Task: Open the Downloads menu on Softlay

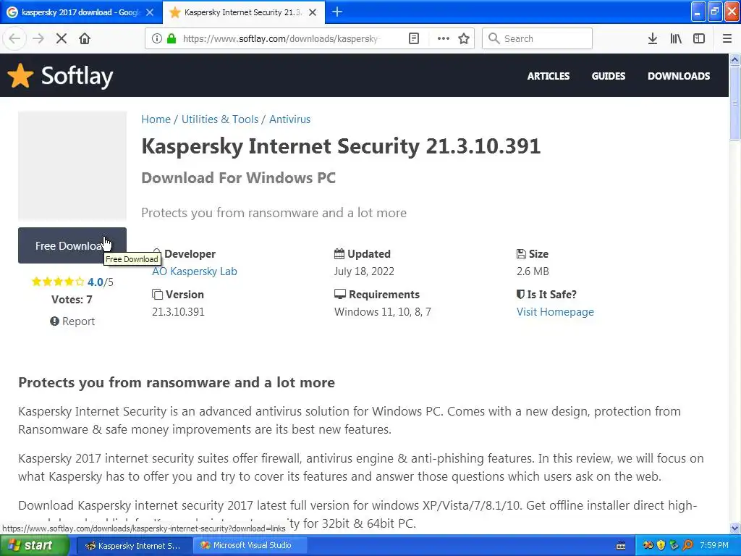Action: (x=678, y=76)
